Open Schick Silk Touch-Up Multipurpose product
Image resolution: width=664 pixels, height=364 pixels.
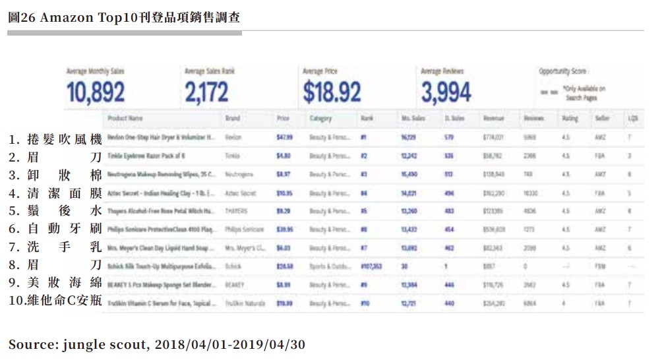tap(162, 266)
